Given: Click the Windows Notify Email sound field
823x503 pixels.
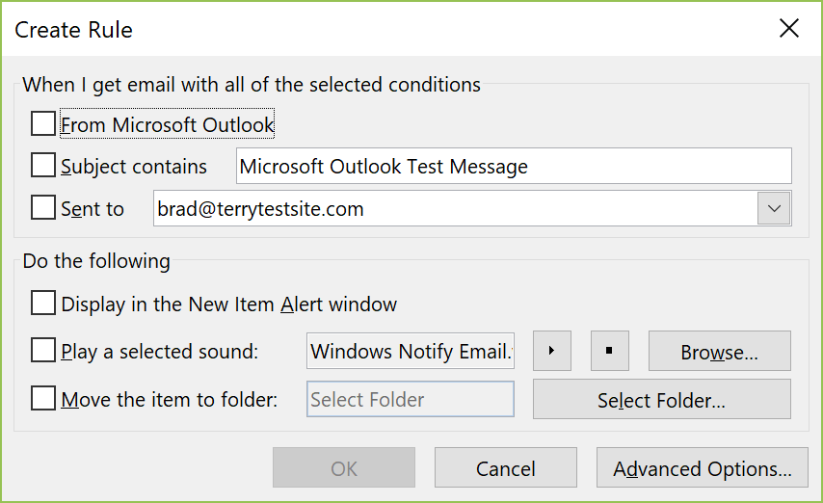Looking at the screenshot, I should (411, 351).
